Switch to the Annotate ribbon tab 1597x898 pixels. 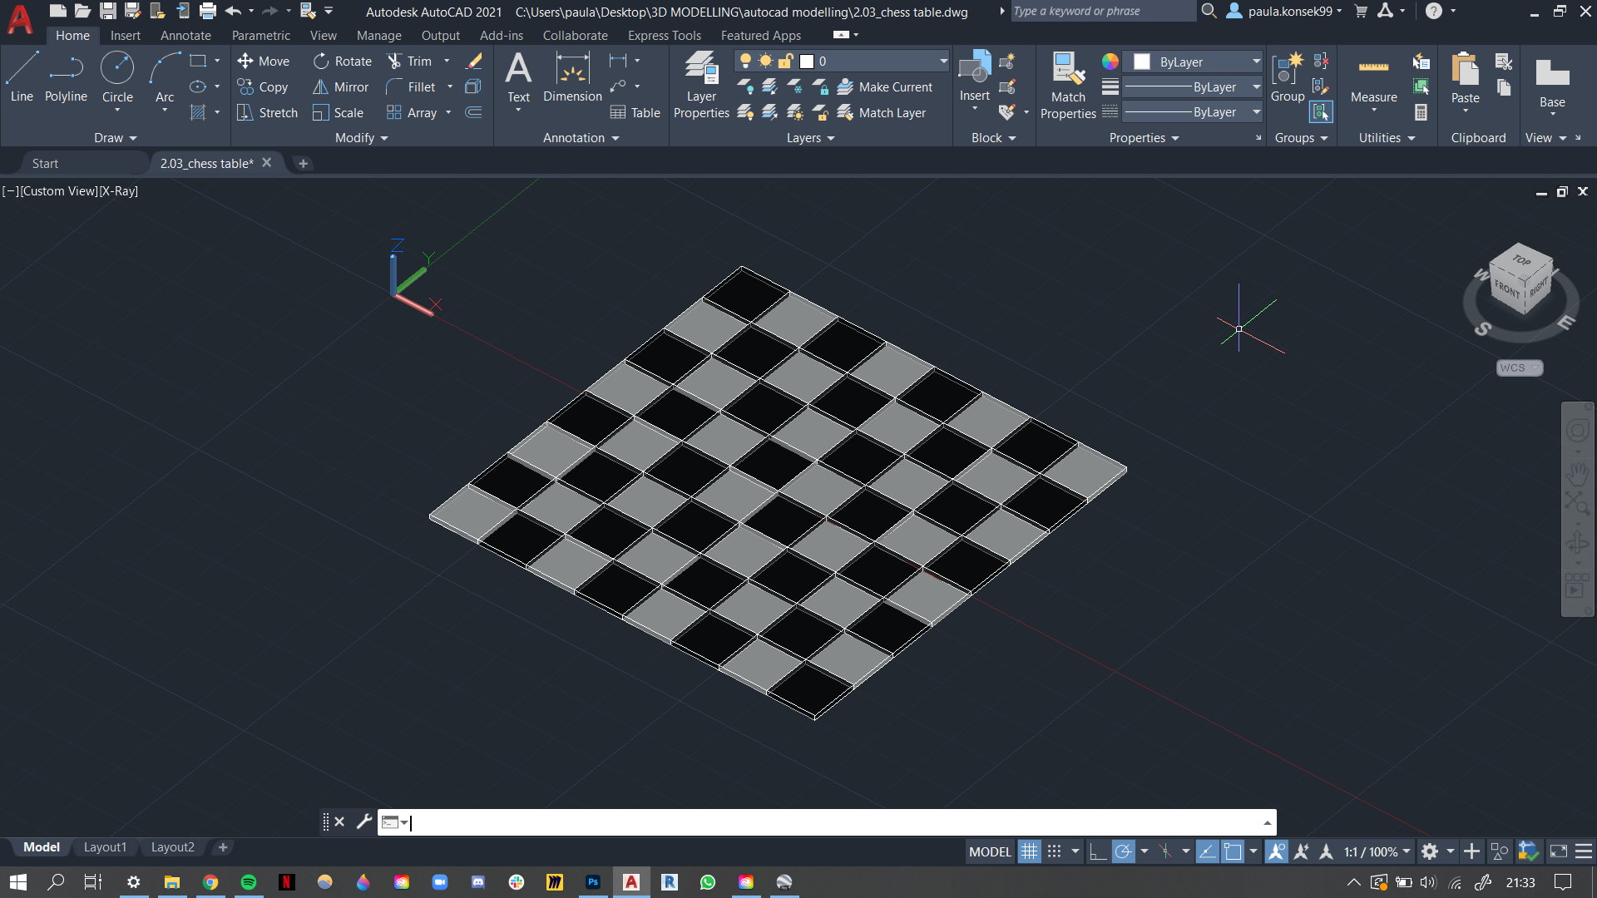coord(183,35)
